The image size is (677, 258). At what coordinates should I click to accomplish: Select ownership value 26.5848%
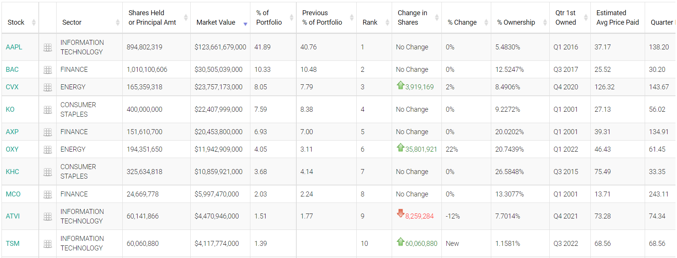coord(509,172)
